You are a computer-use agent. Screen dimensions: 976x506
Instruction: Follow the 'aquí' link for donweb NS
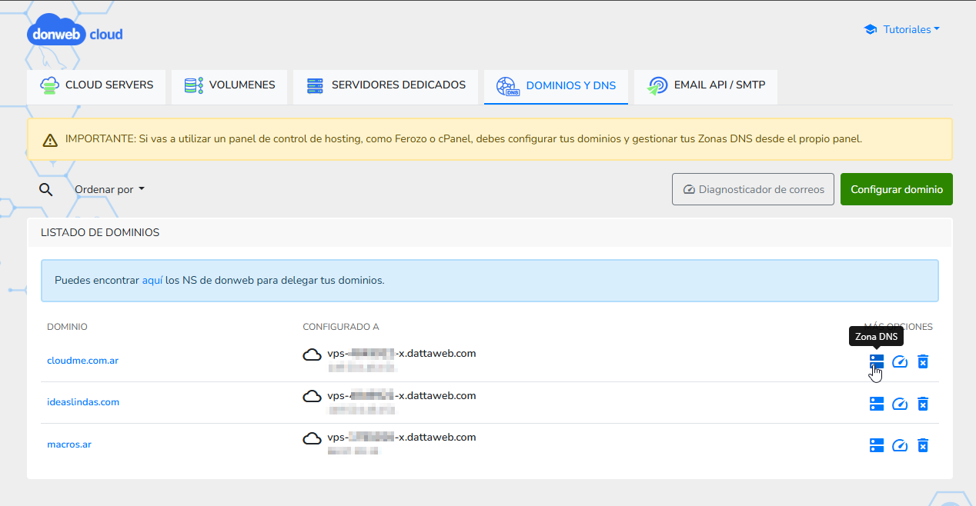click(152, 280)
